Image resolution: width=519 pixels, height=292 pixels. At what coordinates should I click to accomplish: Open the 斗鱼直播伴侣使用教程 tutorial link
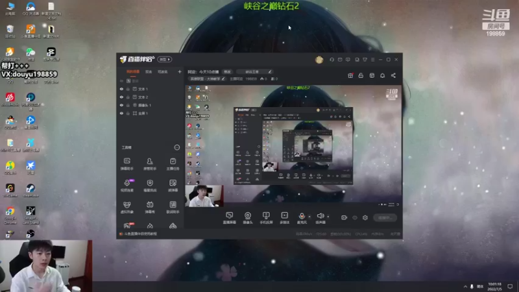click(x=140, y=234)
